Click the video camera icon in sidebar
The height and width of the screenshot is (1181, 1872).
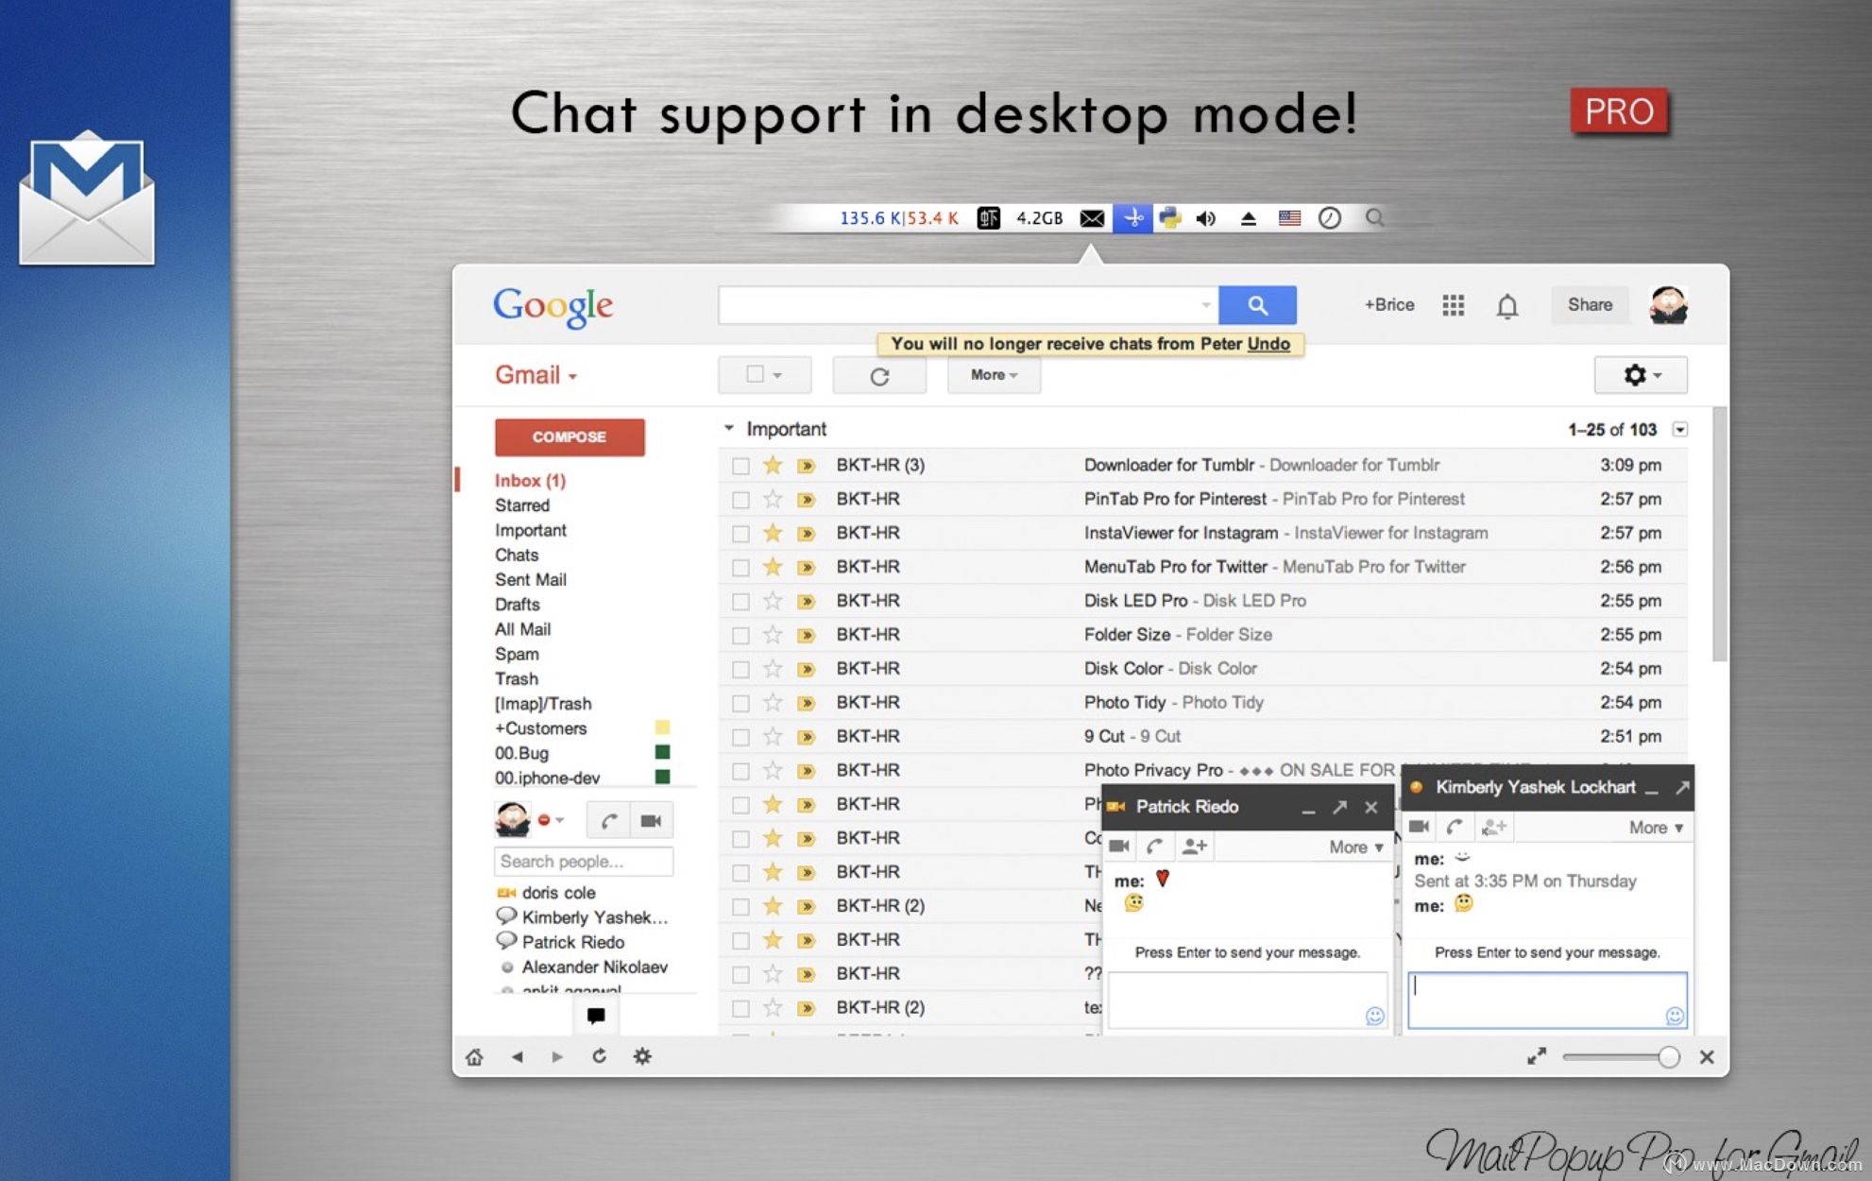click(651, 821)
